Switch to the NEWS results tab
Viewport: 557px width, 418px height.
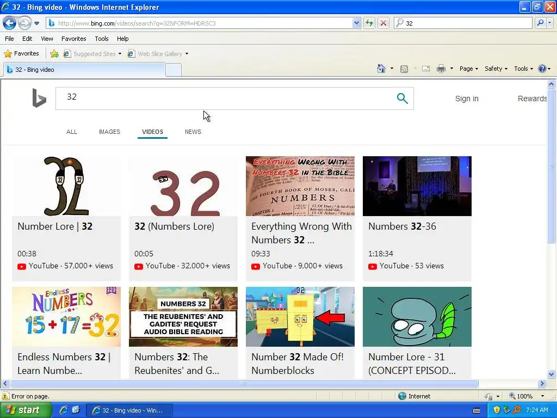[x=193, y=132]
